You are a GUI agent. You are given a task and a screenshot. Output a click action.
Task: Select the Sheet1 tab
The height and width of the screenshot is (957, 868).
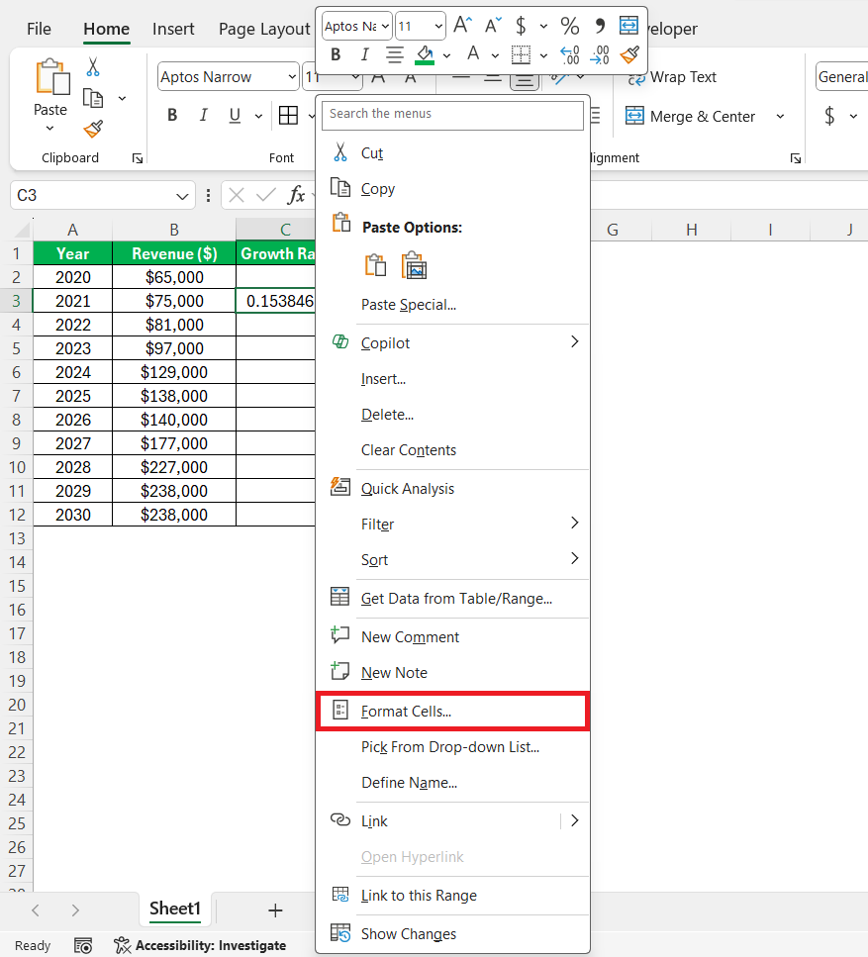pos(175,909)
